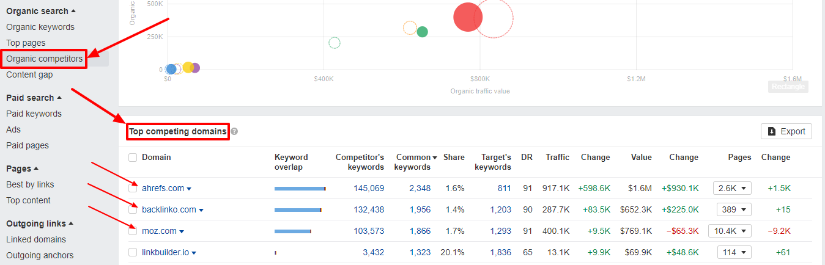
Task: Open the backlinko.com domain link
Action: [169, 209]
